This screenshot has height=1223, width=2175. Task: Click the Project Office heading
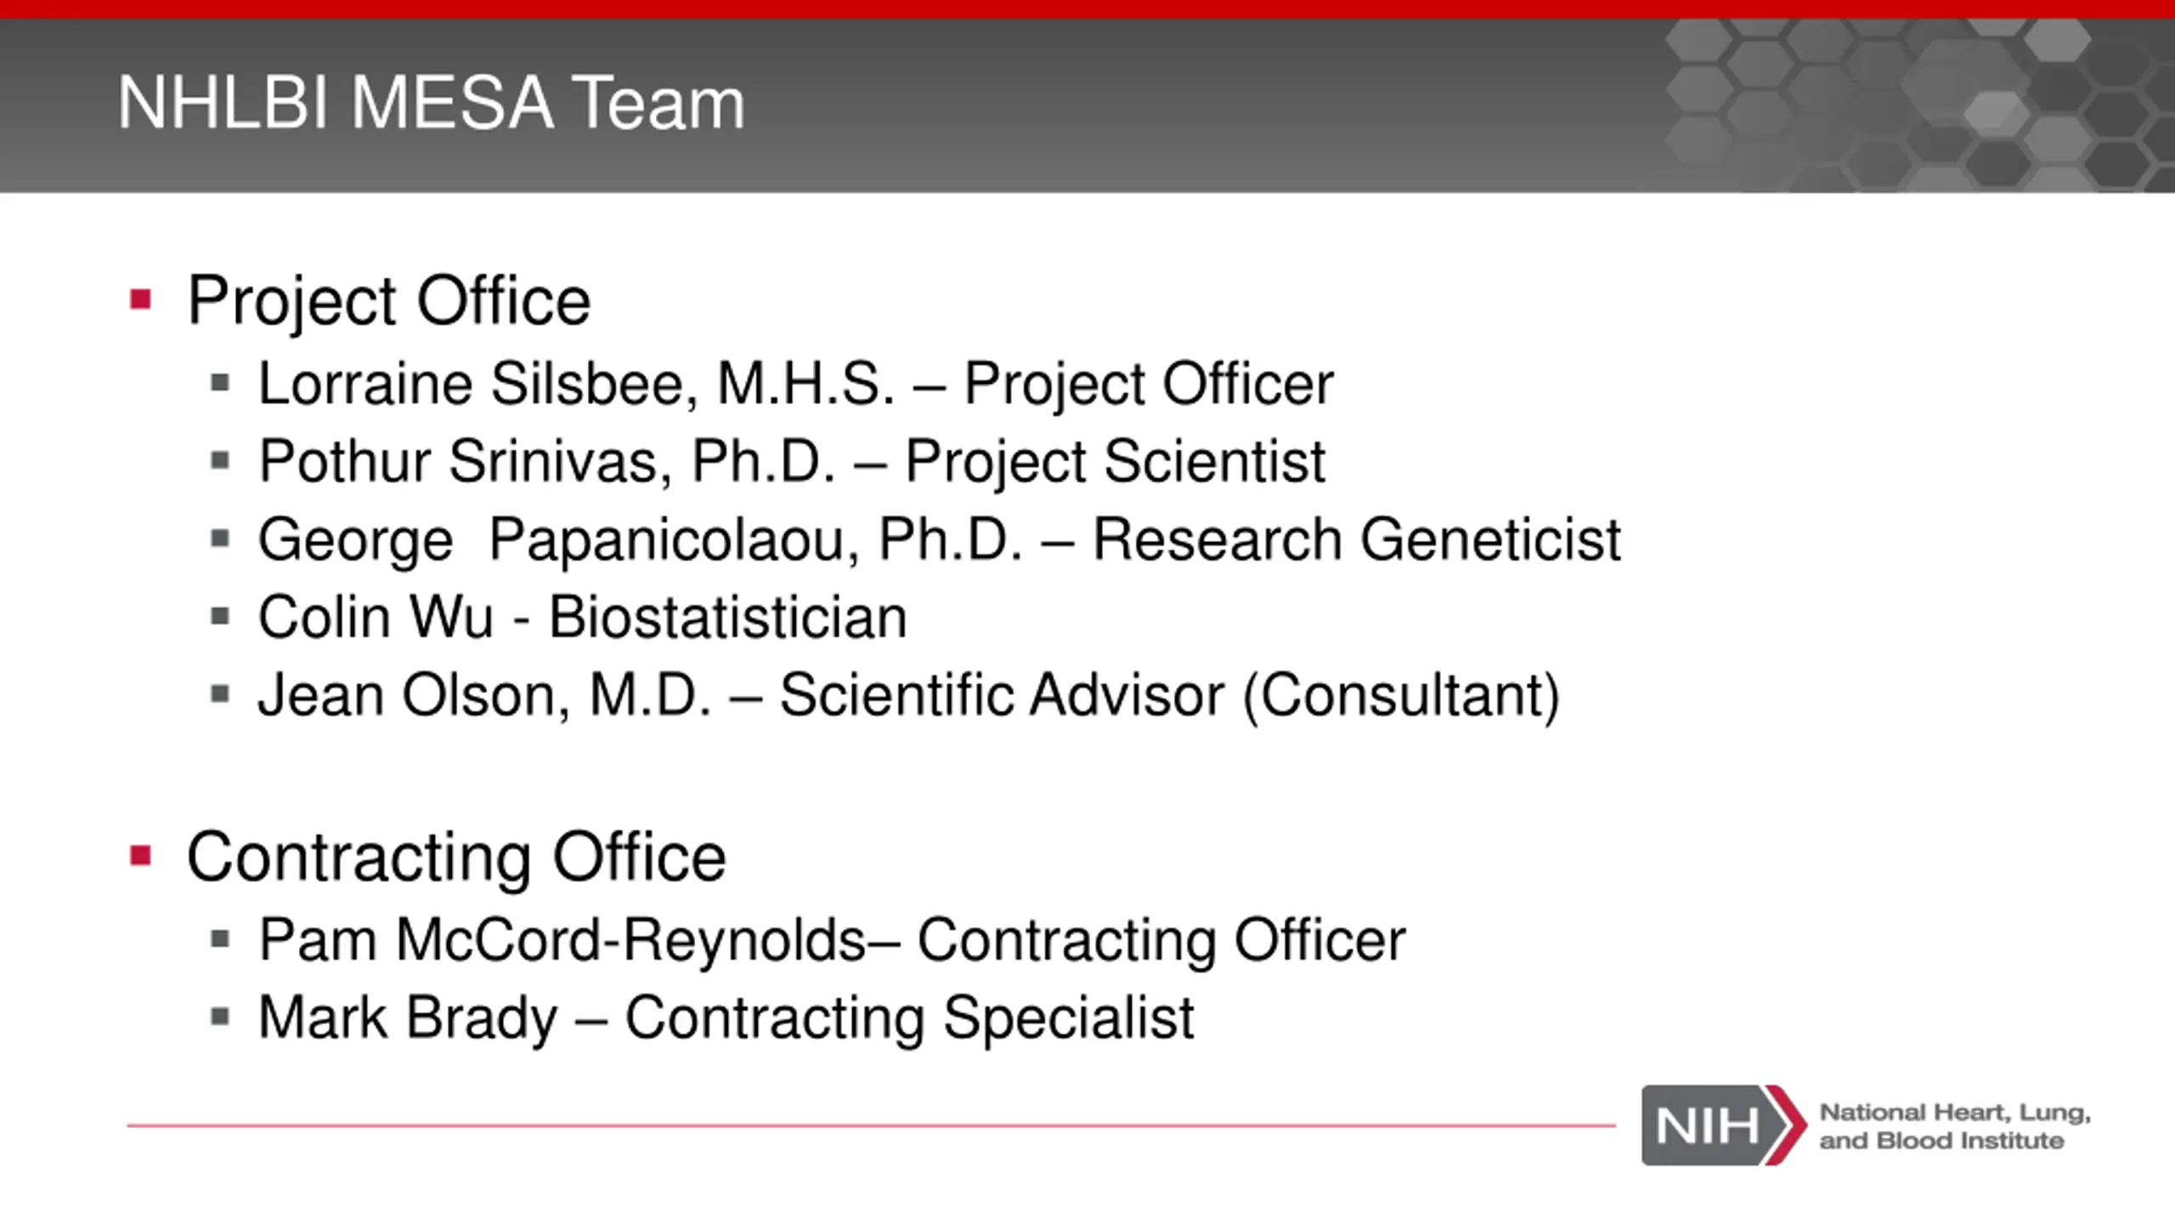coord(388,302)
